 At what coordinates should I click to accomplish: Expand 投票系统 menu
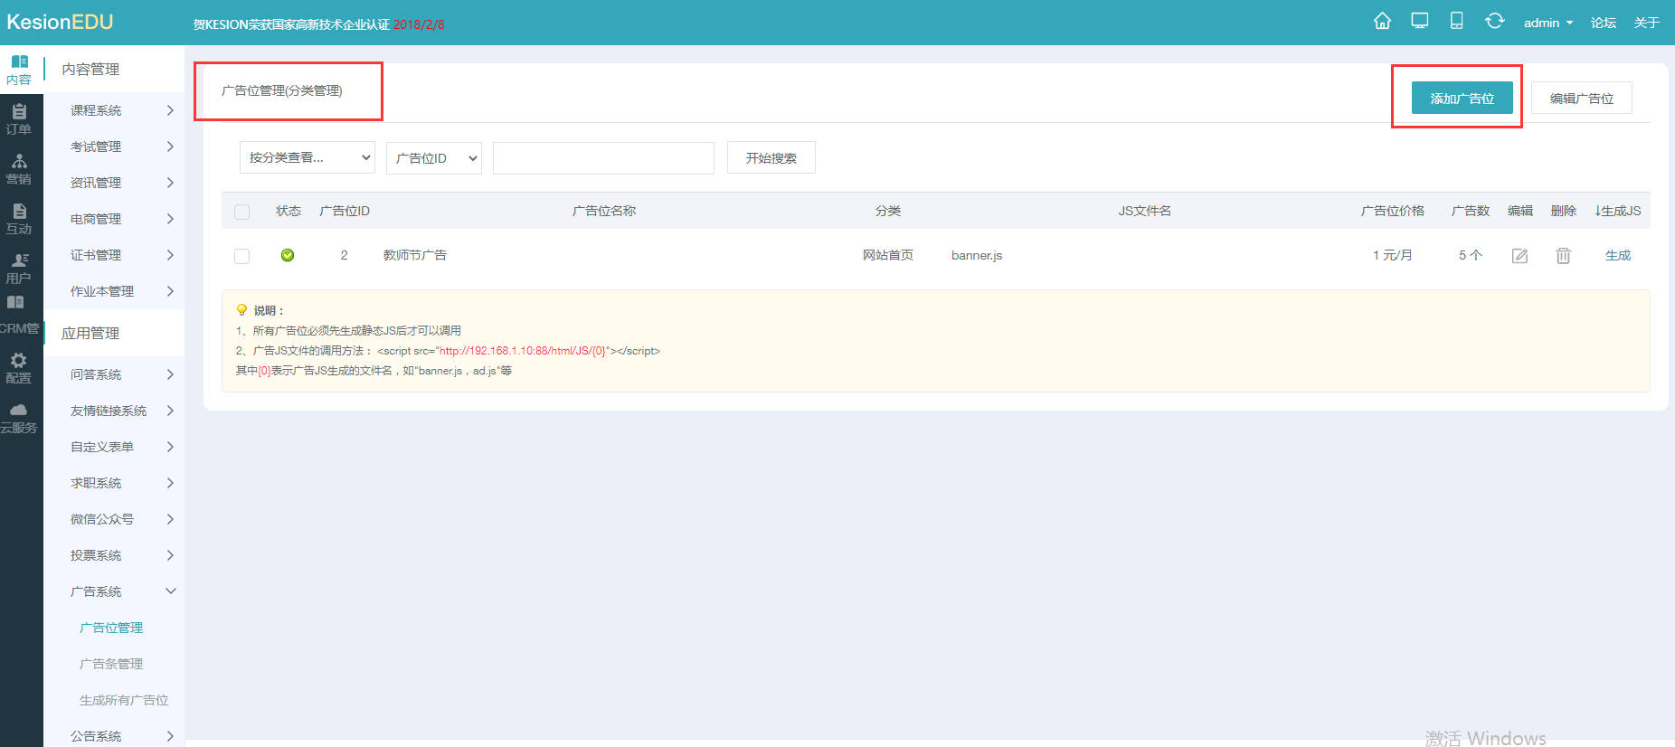114,555
